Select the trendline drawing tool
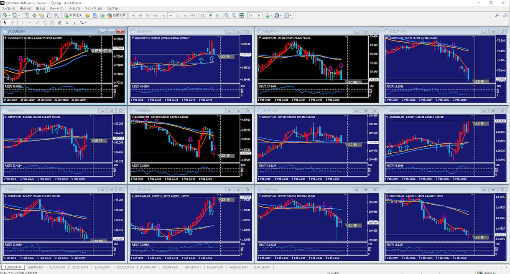The height and width of the screenshot is (274, 510). tap(37, 23)
